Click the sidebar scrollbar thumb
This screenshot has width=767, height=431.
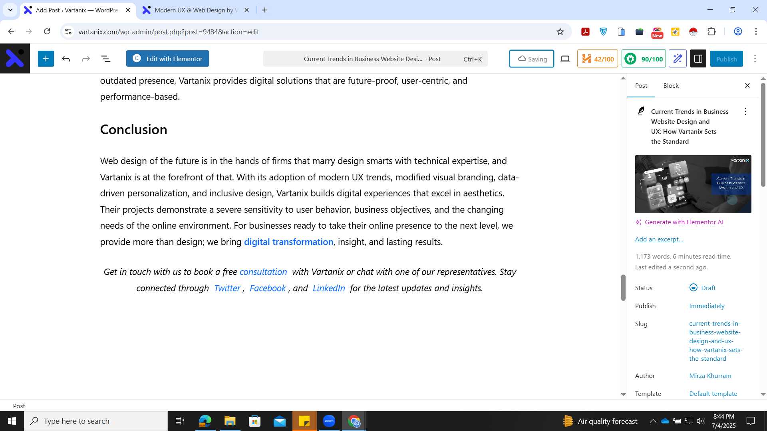click(x=763, y=134)
